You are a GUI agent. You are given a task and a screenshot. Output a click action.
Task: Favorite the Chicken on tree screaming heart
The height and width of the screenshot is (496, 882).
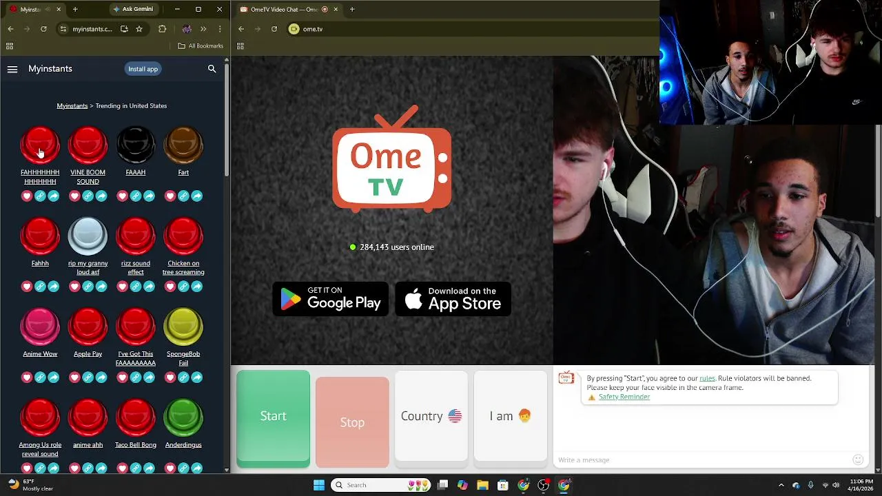170,287
